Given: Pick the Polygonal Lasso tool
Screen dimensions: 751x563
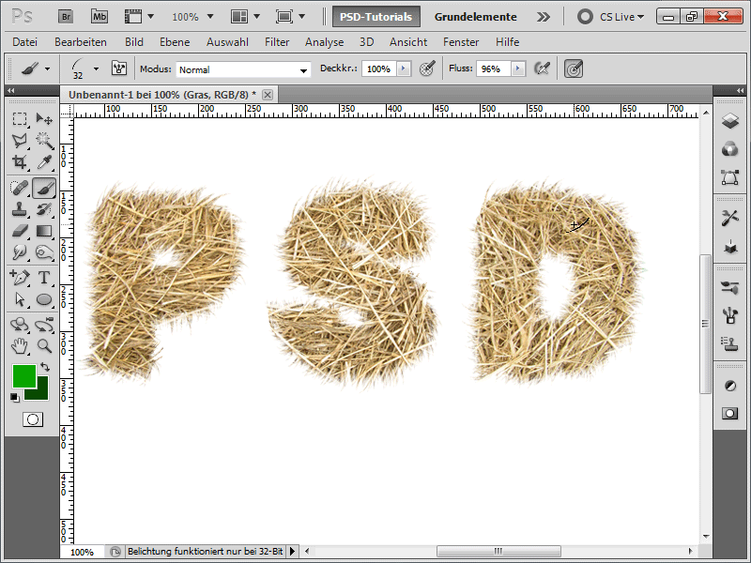Looking at the screenshot, I should pyautogui.click(x=20, y=140).
